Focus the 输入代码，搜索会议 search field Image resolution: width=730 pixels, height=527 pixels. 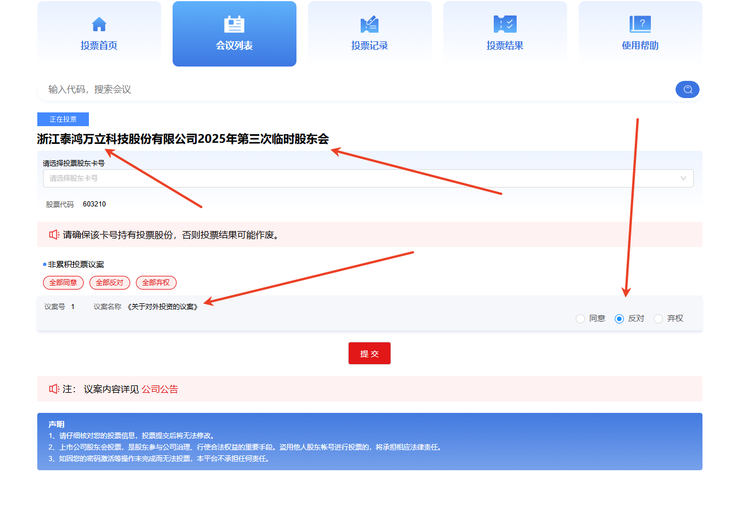[x=356, y=89]
